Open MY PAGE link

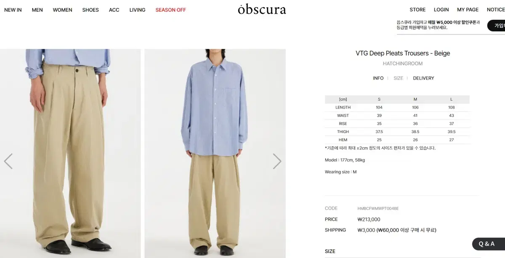[468, 10]
